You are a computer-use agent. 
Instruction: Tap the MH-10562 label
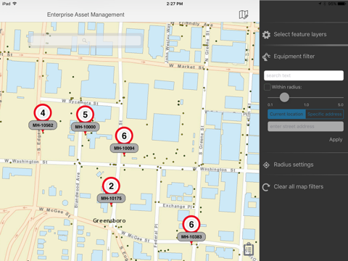(x=43, y=125)
